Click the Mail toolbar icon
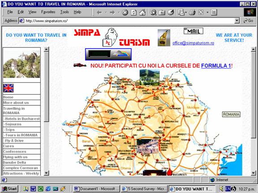This screenshot has height=193, width=258. (181, 13)
